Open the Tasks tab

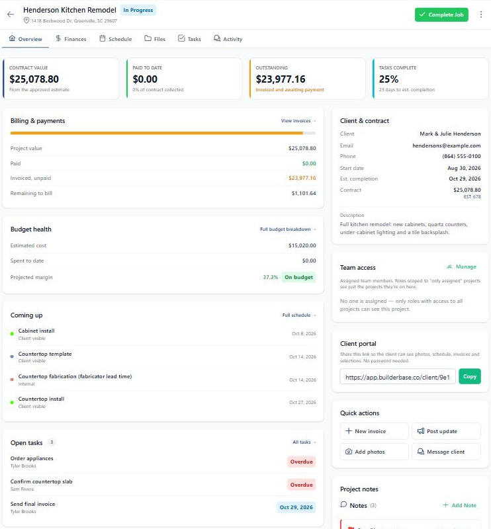(189, 39)
